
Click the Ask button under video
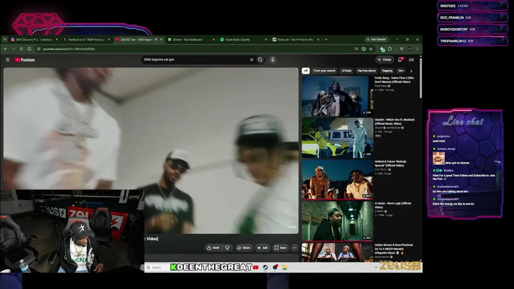pyautogui.click(x=262, y=248)
